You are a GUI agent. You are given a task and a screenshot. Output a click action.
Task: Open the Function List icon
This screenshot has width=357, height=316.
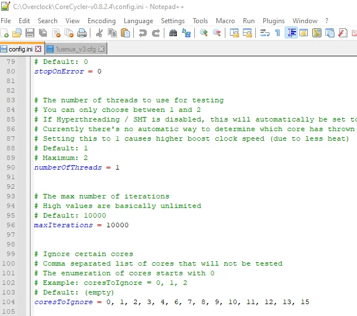(x=343, y=33)
